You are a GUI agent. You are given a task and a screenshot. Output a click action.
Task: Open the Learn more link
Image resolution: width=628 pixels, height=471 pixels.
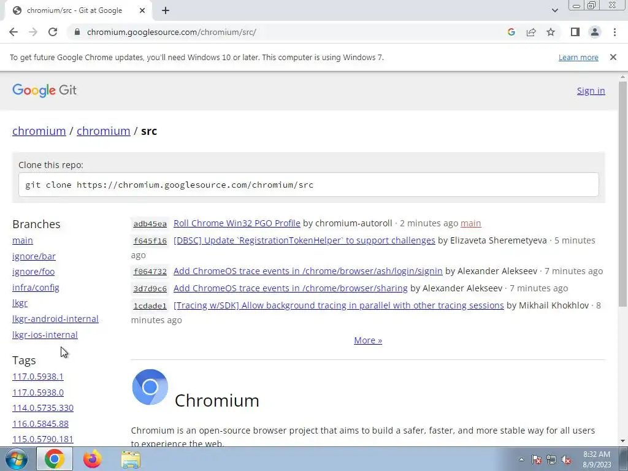click(x=578, y=57)
